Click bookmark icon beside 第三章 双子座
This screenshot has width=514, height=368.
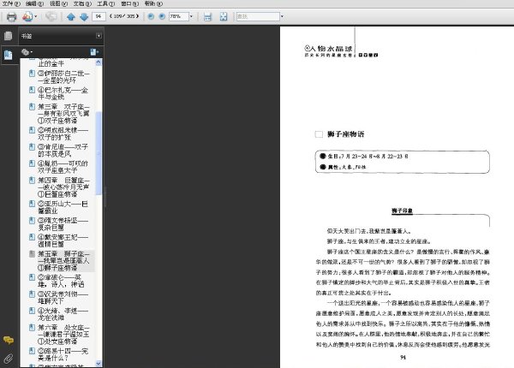point(32,107)
